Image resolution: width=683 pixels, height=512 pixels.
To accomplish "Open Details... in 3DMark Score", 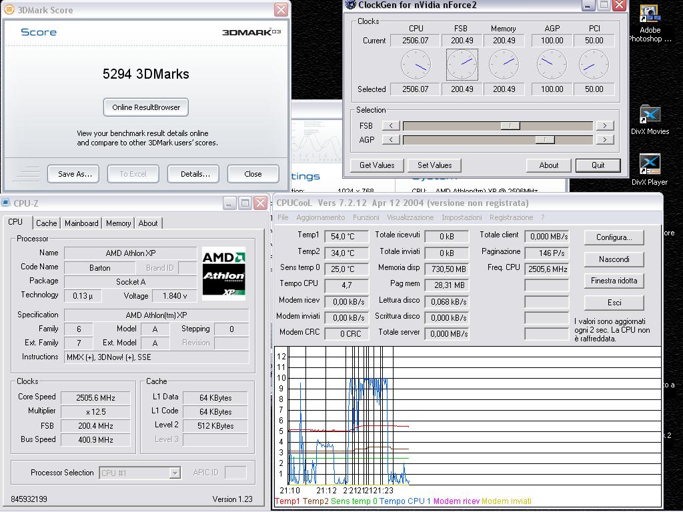I will (x=193, y=174).
